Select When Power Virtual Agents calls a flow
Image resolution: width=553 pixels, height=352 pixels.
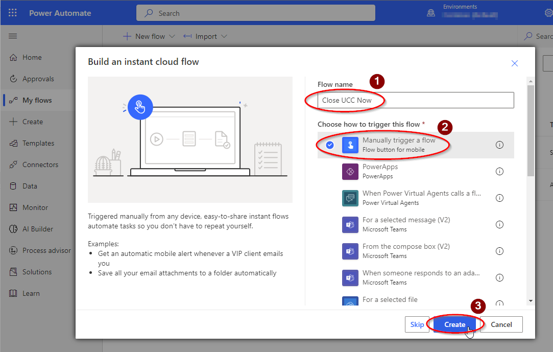point(416,198)
